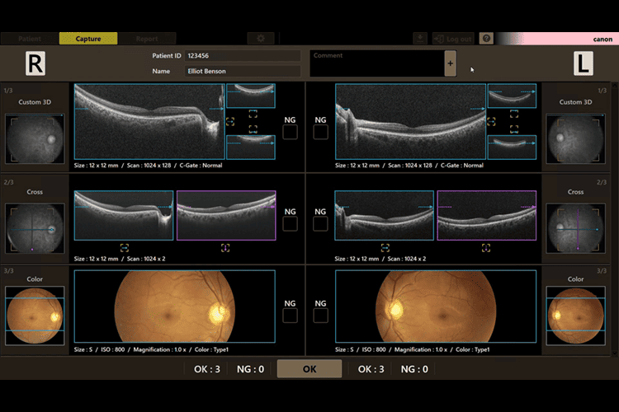Image resolution: width=619 pixels, height=412 pixels.
Task: Check NG box for right-eye Custom 3D scan
Action: (290, 133)
